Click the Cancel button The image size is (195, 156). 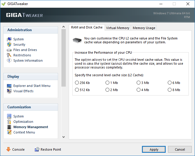[180, 149]
